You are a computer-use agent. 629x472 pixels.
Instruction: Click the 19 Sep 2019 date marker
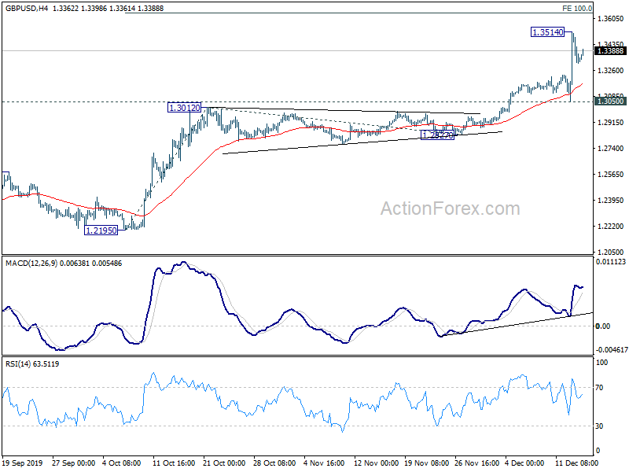click(22, 463)
